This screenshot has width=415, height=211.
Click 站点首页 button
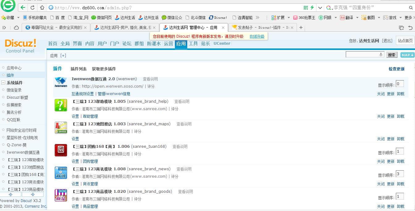click(x=405, y=40)
